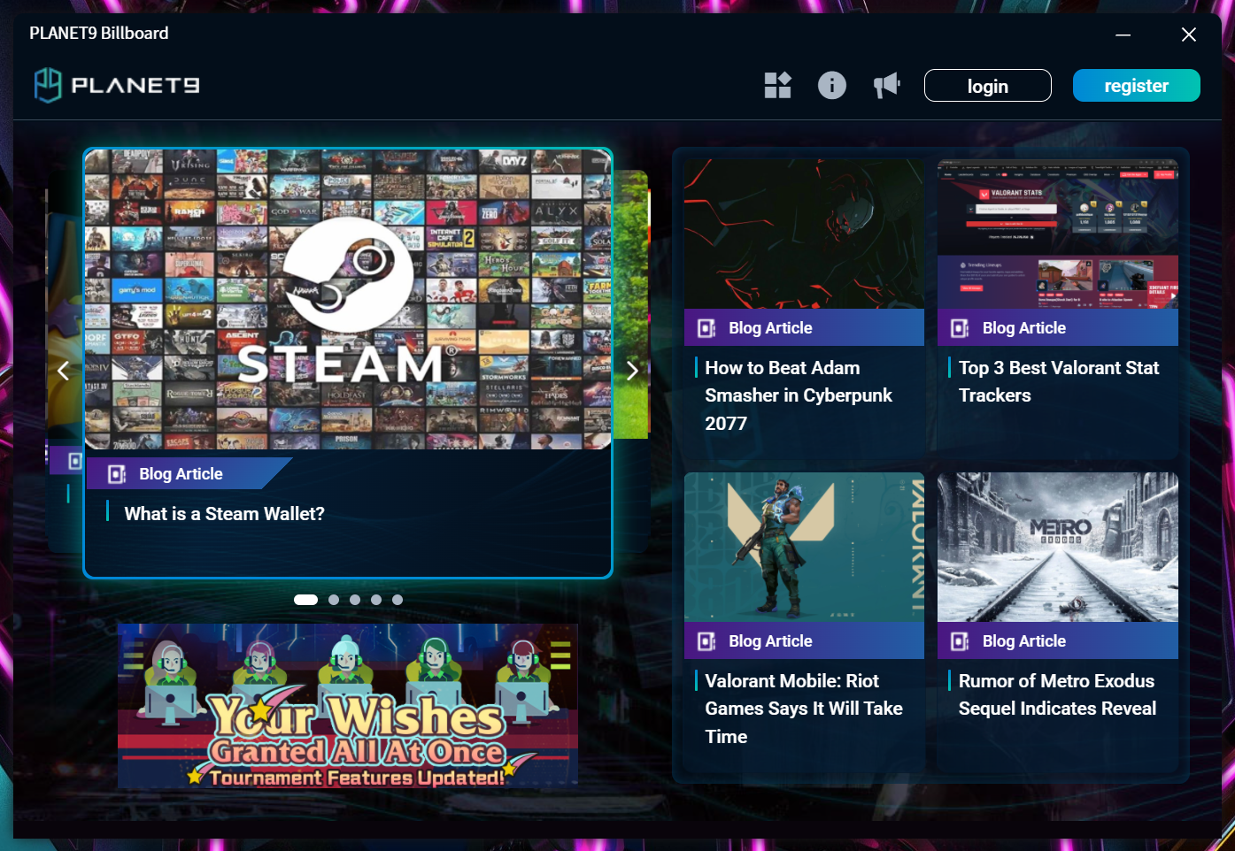The image size is (1235, 851).
Task: Click the PLANET9 logo
Action: point(117,85)
